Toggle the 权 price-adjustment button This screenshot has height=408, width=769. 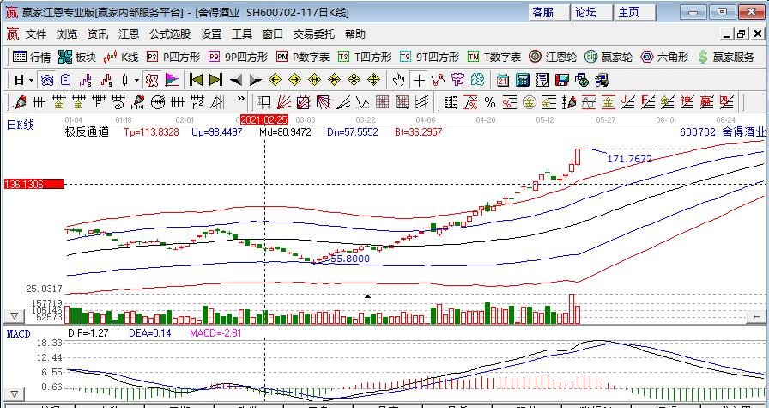coord(153,80)
